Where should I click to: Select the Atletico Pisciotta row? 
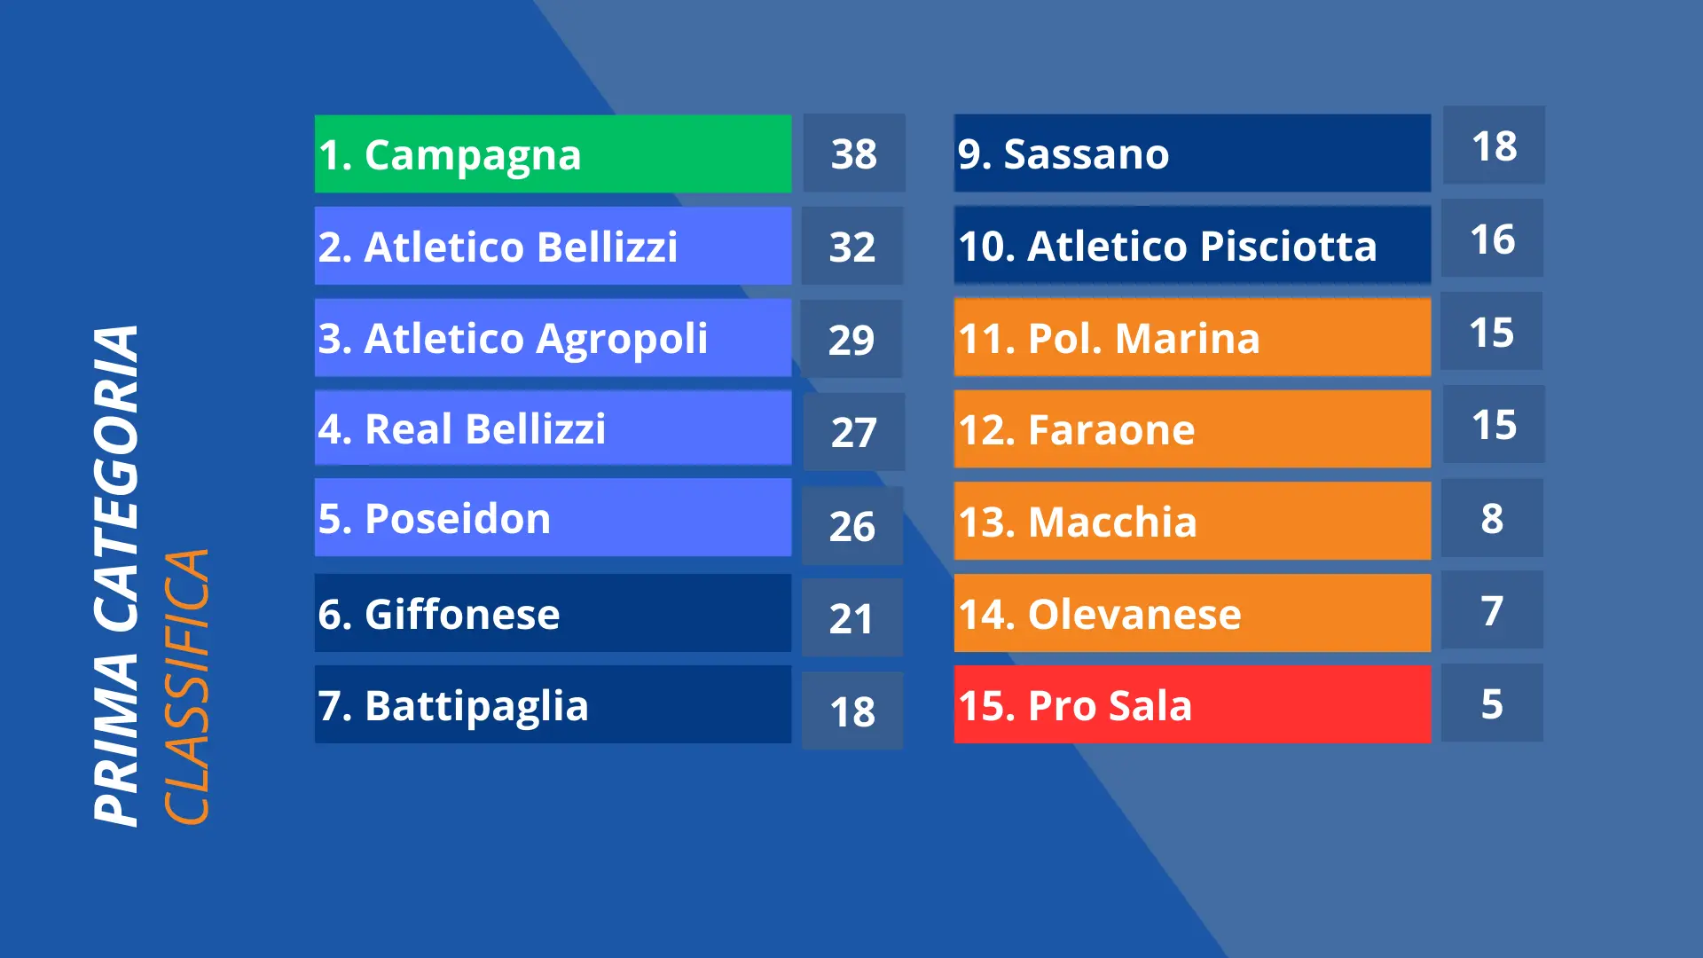click(1192, 245)
